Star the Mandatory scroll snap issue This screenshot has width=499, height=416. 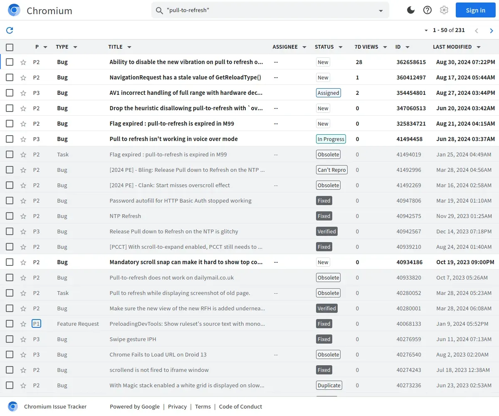tap(23, 262)
